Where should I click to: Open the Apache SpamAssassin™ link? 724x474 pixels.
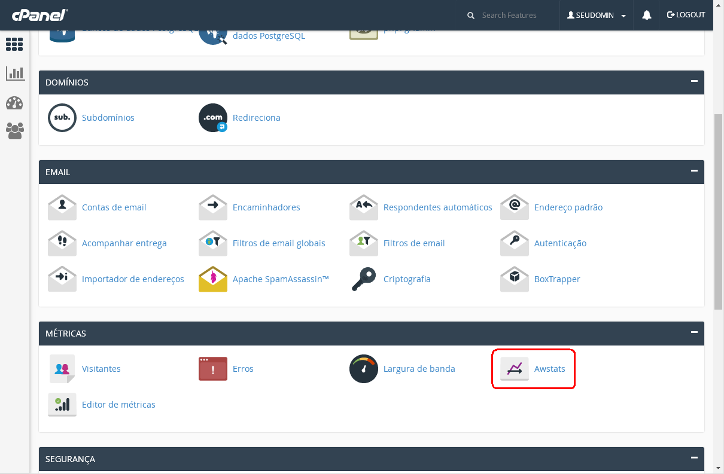(281, 279)
